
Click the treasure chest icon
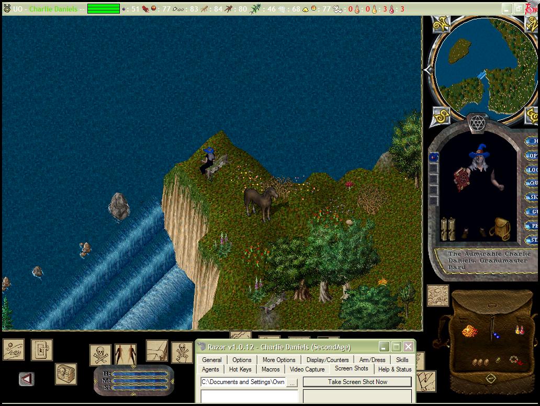coord(66,374)
